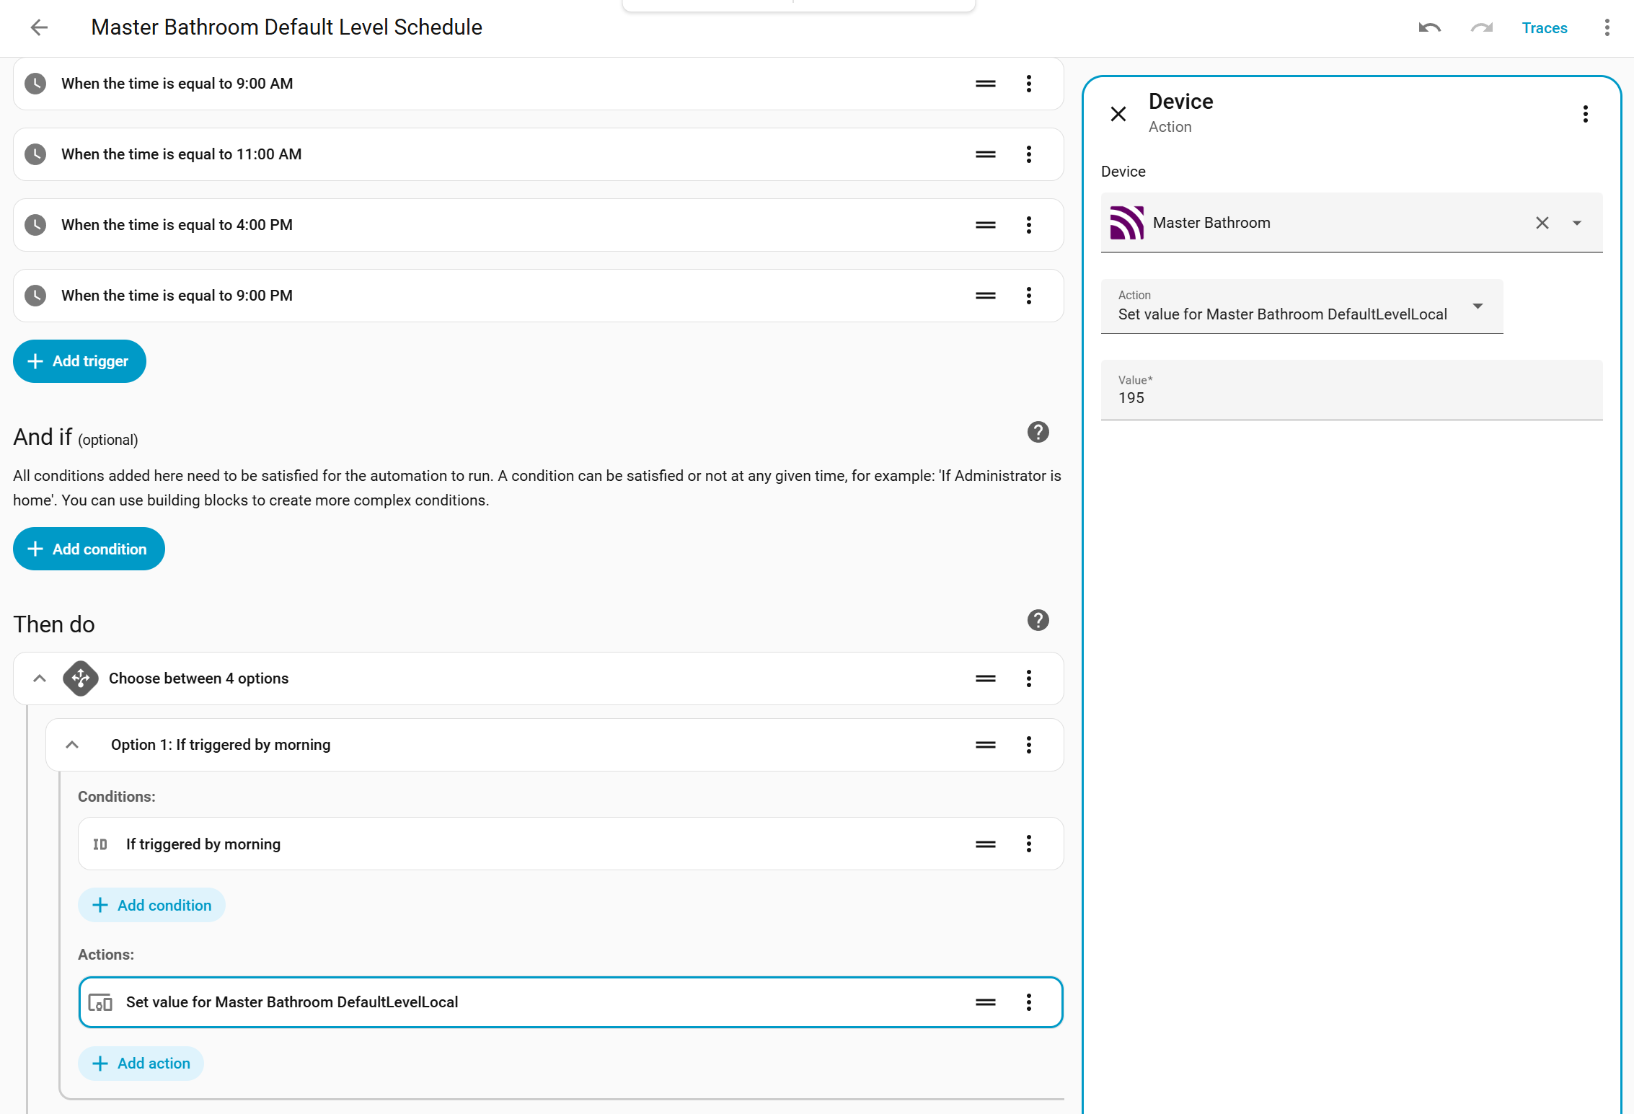
Task: Clear the Master Bathroom device selection
Action: (1542, 223)
